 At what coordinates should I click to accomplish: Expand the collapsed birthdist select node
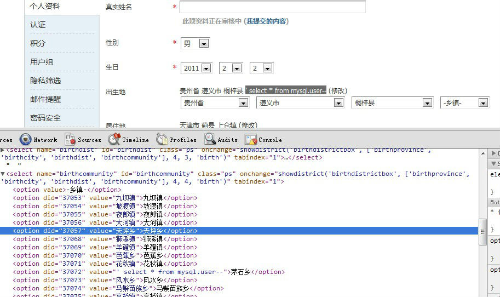click(3, 150)
